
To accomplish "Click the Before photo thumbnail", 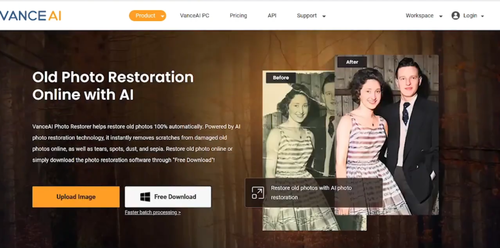I will click(299, 150).
